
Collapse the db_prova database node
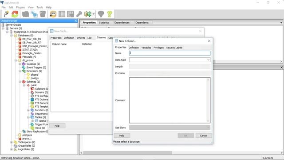click(16, 60)
